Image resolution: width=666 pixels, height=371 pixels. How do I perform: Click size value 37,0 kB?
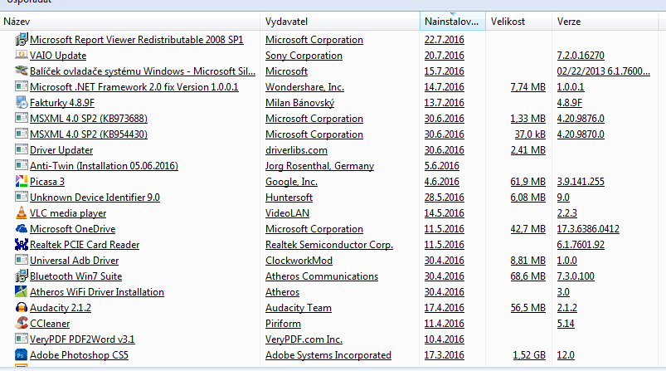coord(530,134)
